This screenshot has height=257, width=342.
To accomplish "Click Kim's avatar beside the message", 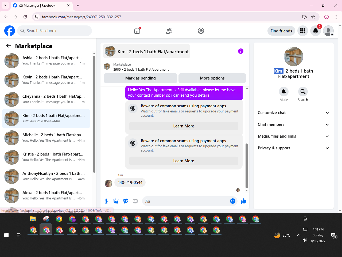I will [108, 183].
